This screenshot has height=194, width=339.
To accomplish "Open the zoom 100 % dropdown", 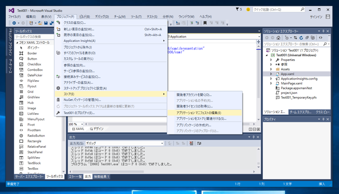I will [x=82, y=124].
